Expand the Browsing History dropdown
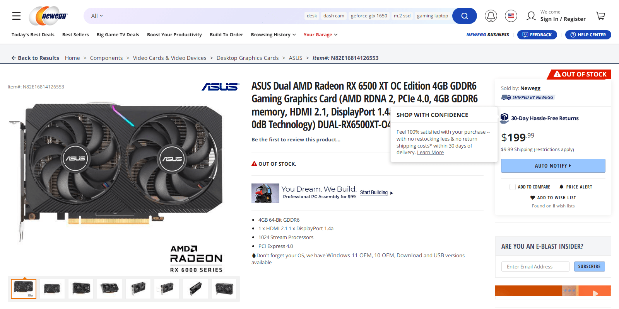Viewport: 619px width, 309px height. point(273,35)
